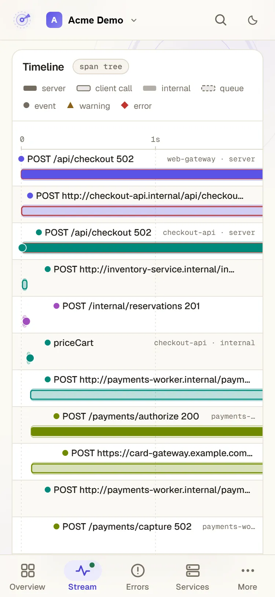The width and height of the screenshot is (275, 597).
Task: Click the priceCart span label
Action: pyautogui.click(x=73, y=343)
